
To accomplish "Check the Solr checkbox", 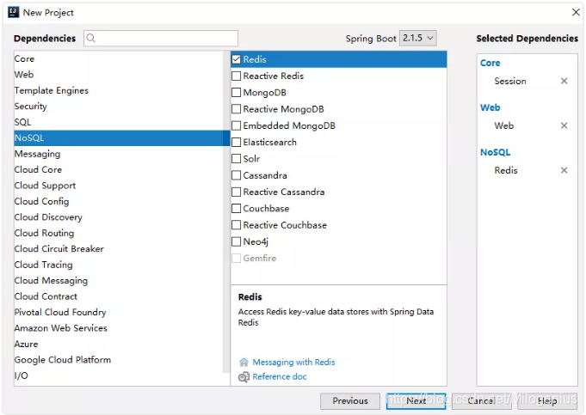I will coord(236,159).
